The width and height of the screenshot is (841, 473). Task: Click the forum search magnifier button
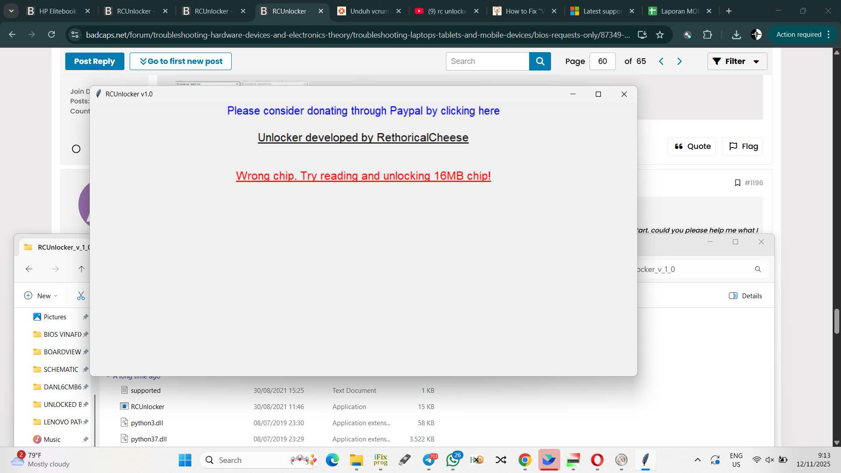(x=540, y=61)
